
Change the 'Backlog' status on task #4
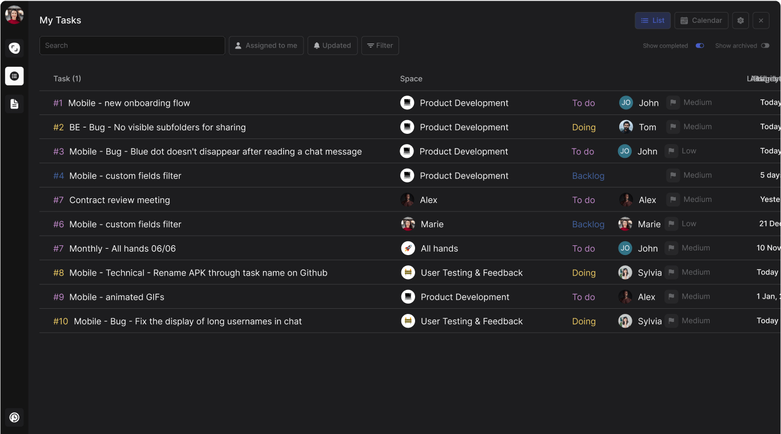pyautogui.click(x=588, y=176)
